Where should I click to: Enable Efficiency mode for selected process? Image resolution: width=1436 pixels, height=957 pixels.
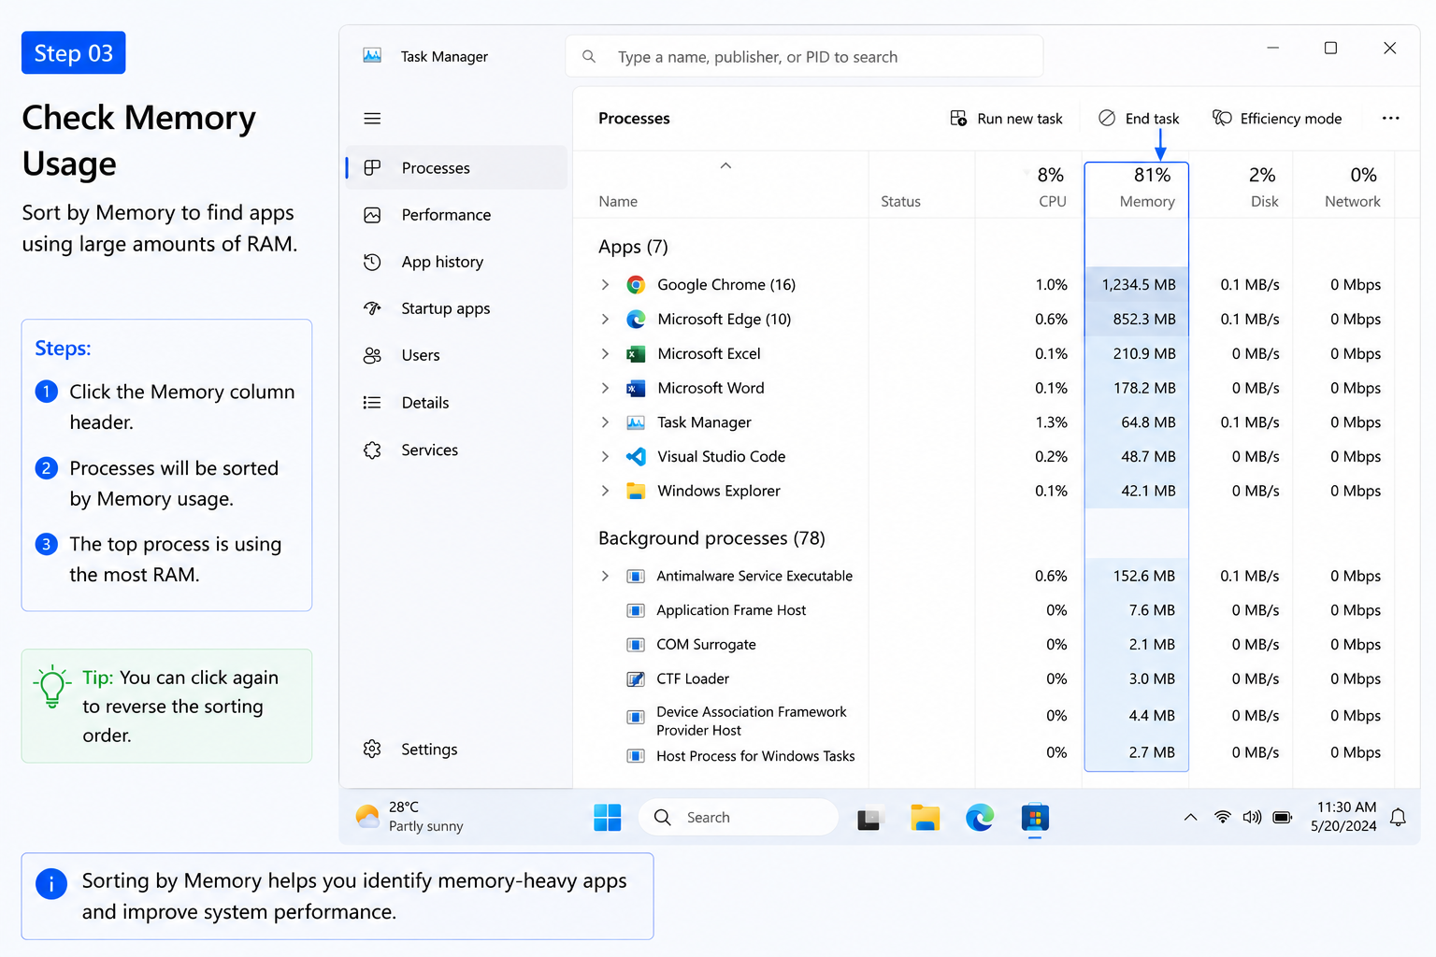coord(1277,119)
